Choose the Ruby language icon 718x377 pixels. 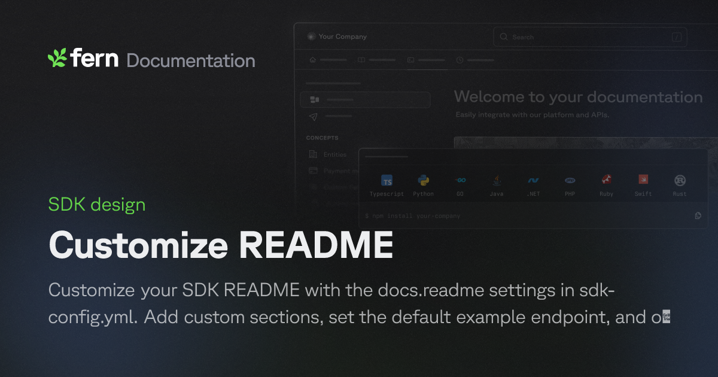click(607, 180)
